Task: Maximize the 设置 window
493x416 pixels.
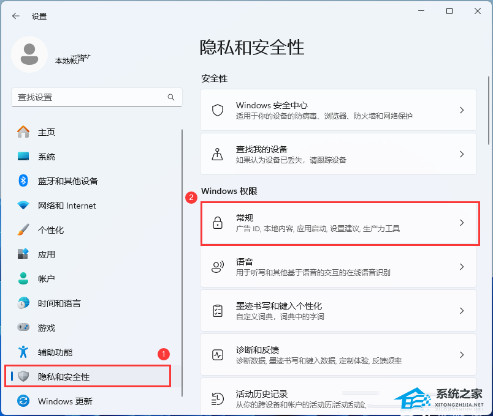Action: [449, 11]
